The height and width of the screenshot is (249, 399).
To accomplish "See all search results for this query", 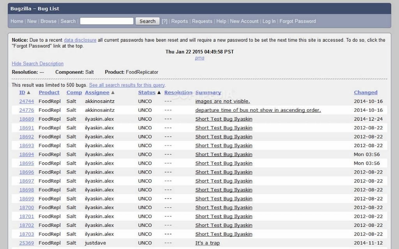I will click(127, 85).
